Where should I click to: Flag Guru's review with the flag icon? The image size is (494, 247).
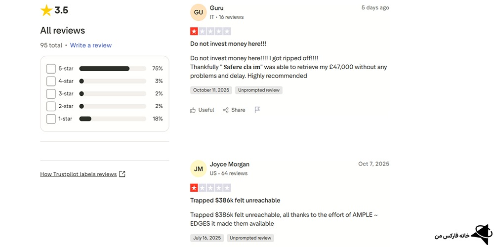coord(257,110)
